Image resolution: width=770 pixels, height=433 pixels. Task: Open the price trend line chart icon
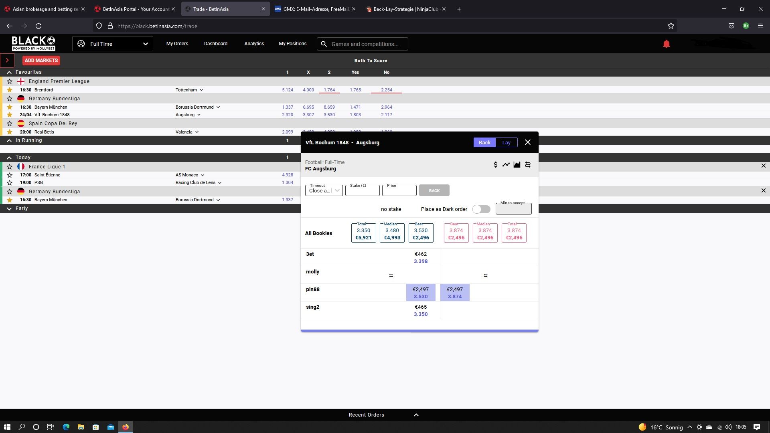coord(506,165)
